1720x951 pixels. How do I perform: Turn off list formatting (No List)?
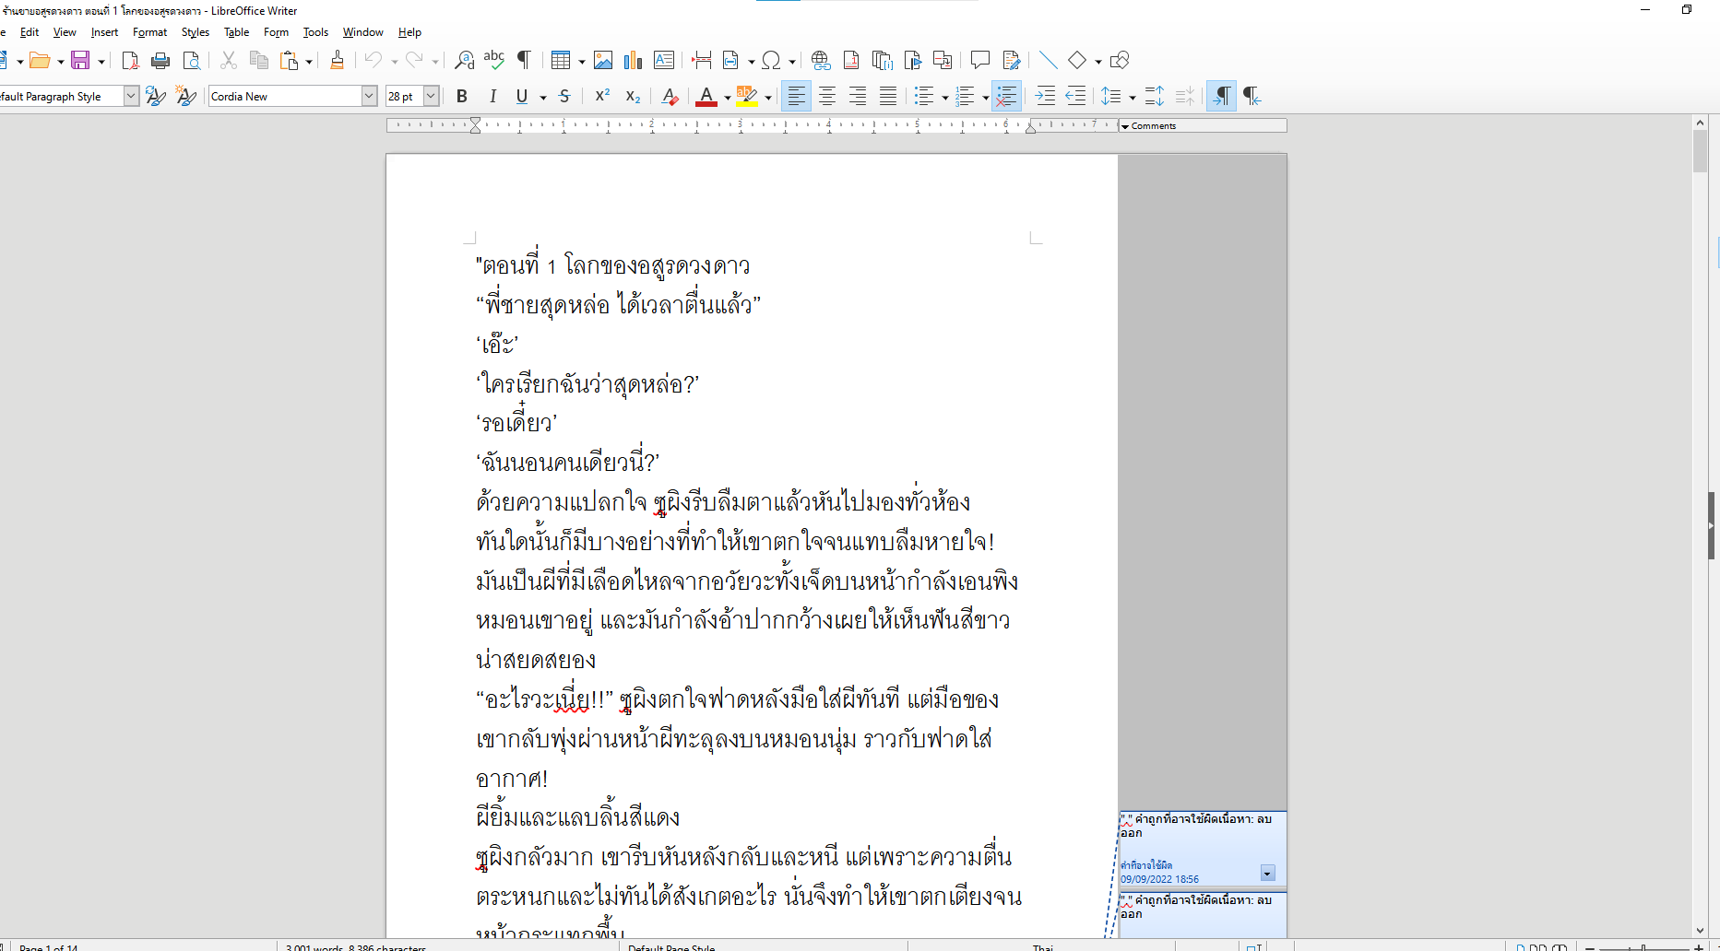pyautogui.click(x=1006, y=97)
